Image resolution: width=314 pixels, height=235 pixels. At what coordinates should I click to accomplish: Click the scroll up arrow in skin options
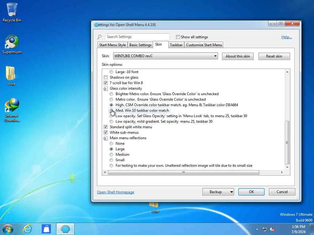click(287, 72)
